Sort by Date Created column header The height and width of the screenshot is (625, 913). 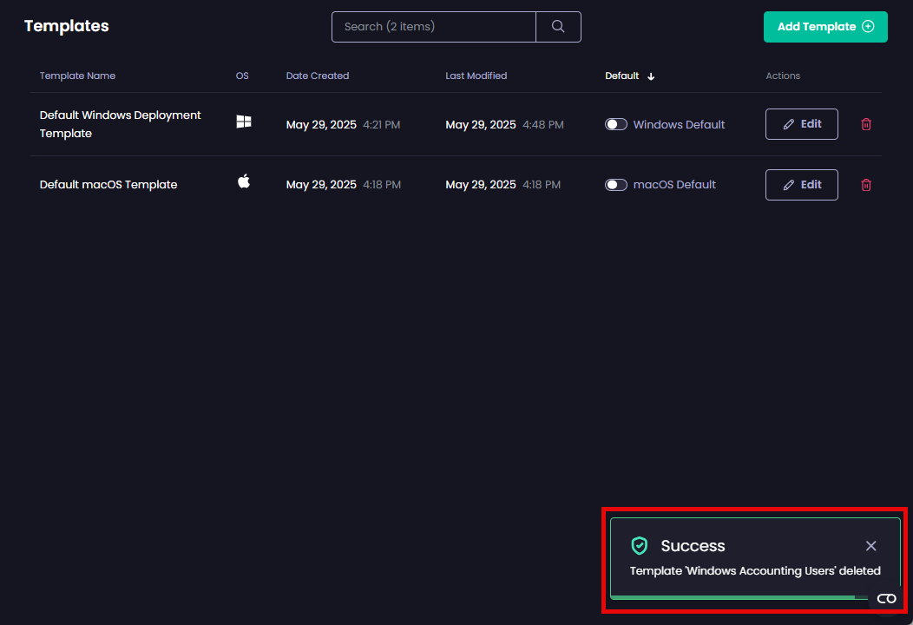click(x=317, y=76)
